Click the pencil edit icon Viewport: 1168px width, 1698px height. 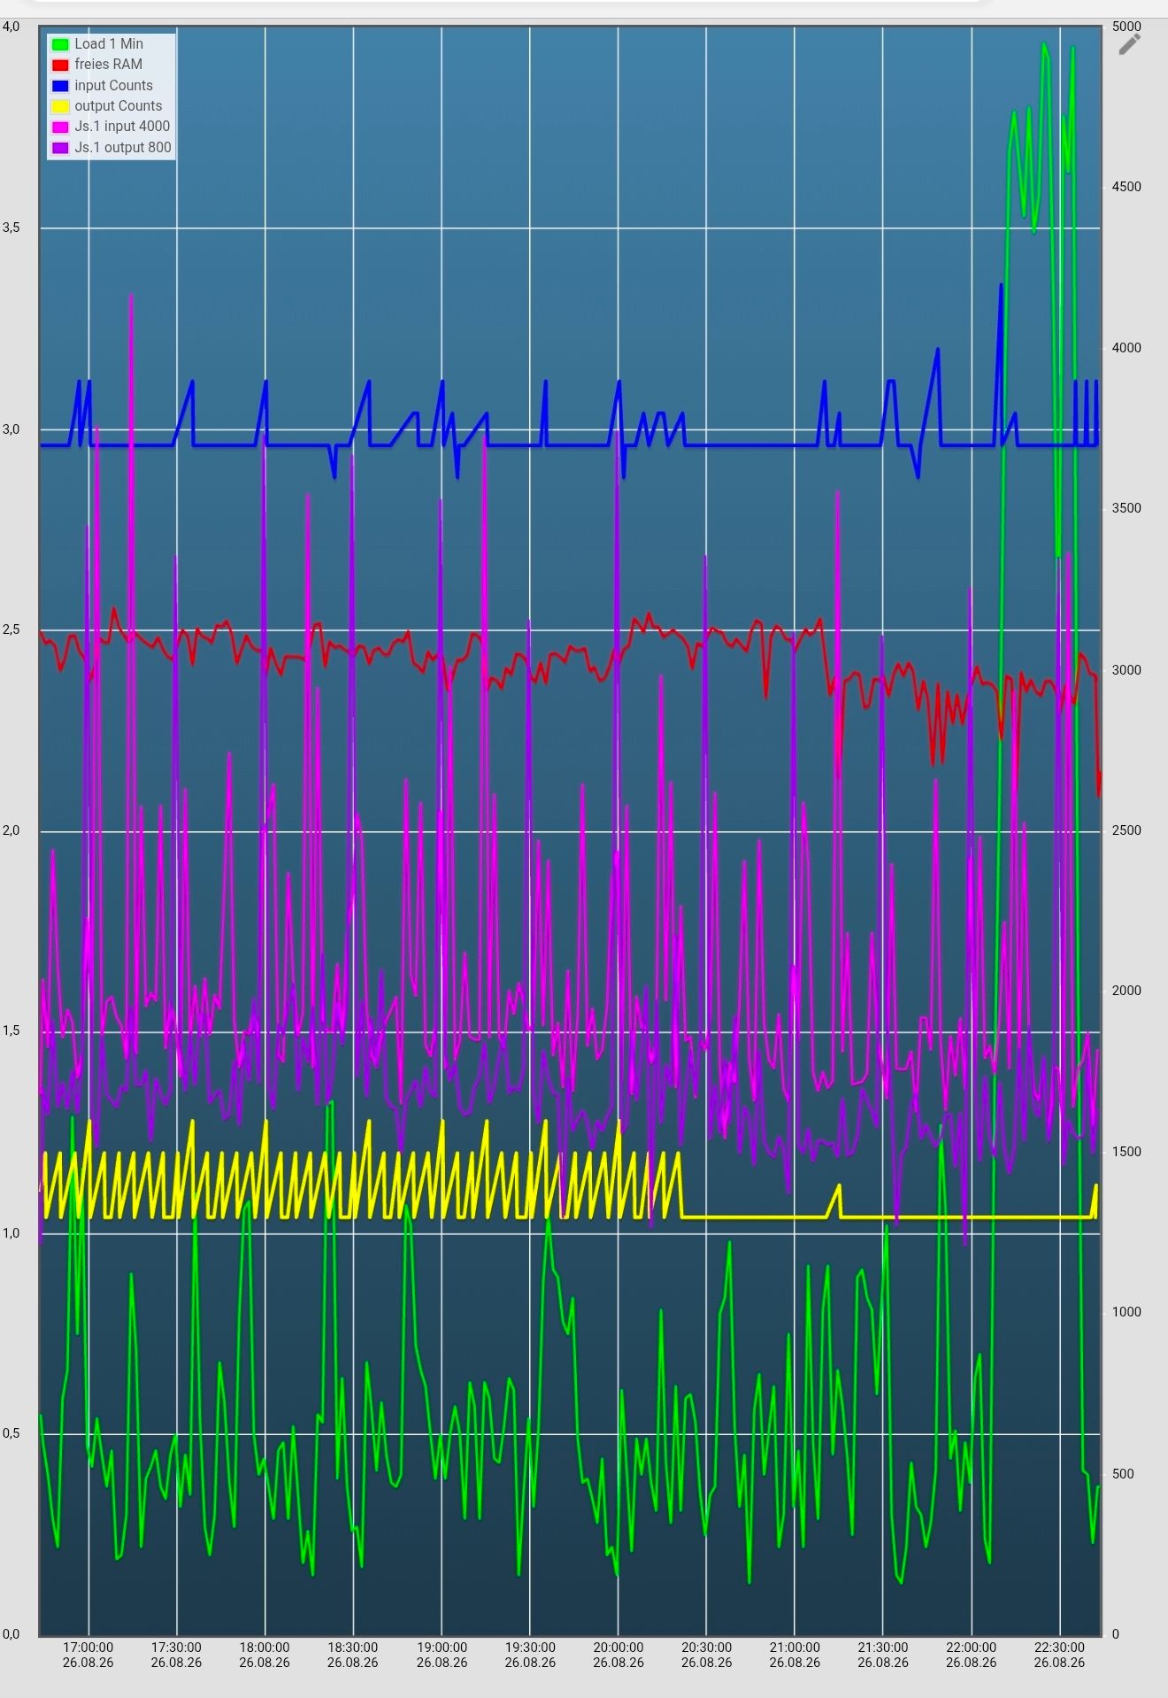[1130, 44]
